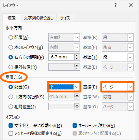Choose the 本のレイアウト(B) radio option
The width and height of the screenshot is (139, 140).
coord(11,47)
